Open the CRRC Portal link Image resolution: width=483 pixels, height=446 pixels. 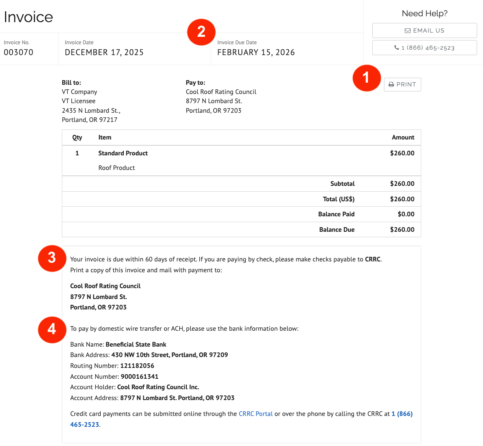click(x=256, y=413)
